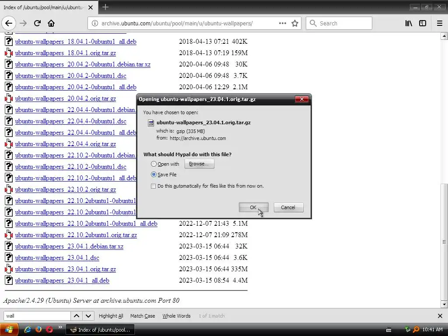This screenshot has width=448, height=336.
Task: Go back with the browser back arrow
Action: click(x=9, y=23)
